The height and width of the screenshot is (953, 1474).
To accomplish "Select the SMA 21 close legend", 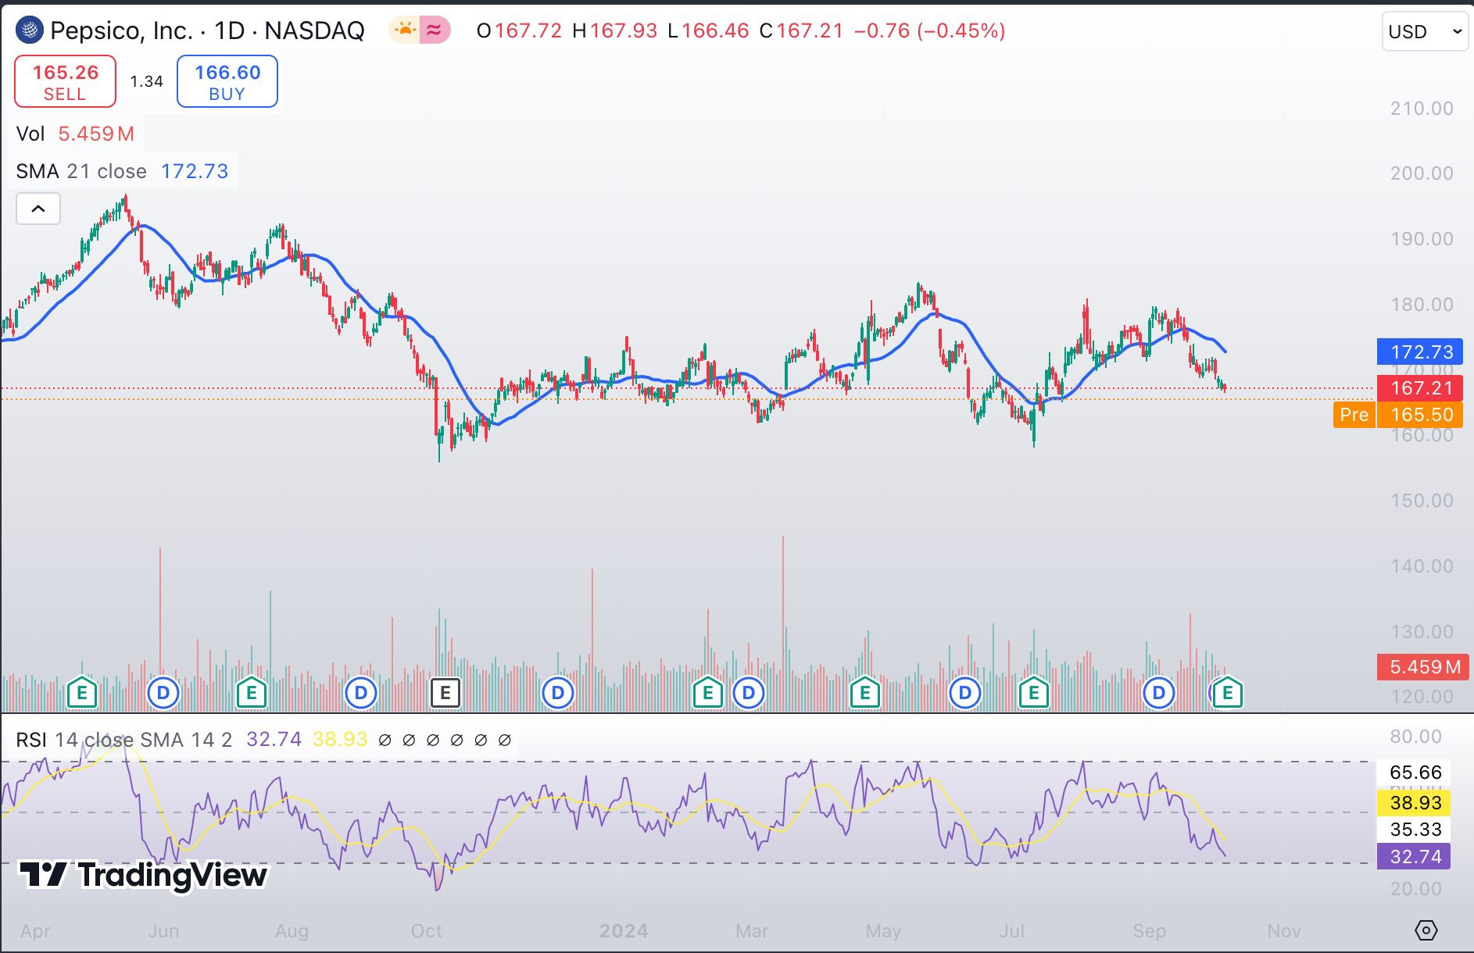I will coord(122,171).
